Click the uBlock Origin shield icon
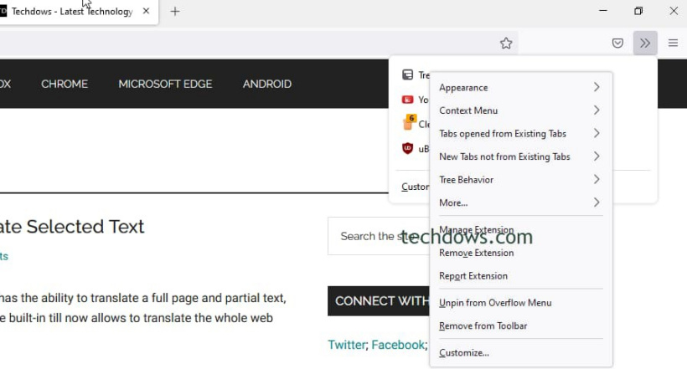The width and height of the screenshot is (687, 369). [x=407, y=148]
